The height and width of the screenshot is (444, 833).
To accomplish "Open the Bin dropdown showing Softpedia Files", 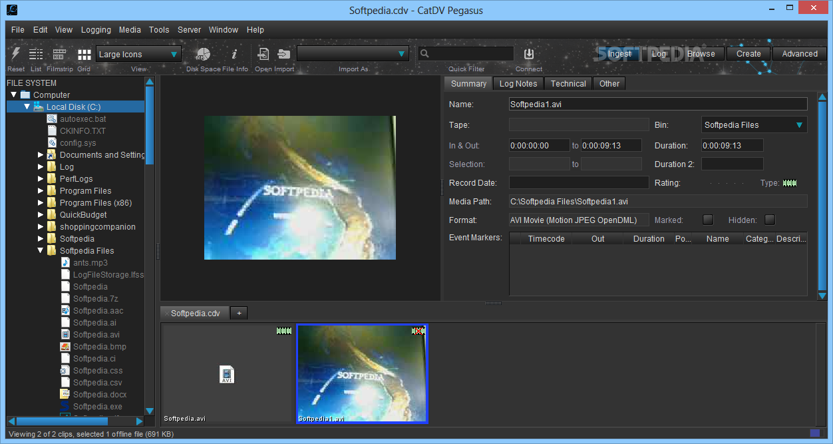I will click(x=754, y=124).
